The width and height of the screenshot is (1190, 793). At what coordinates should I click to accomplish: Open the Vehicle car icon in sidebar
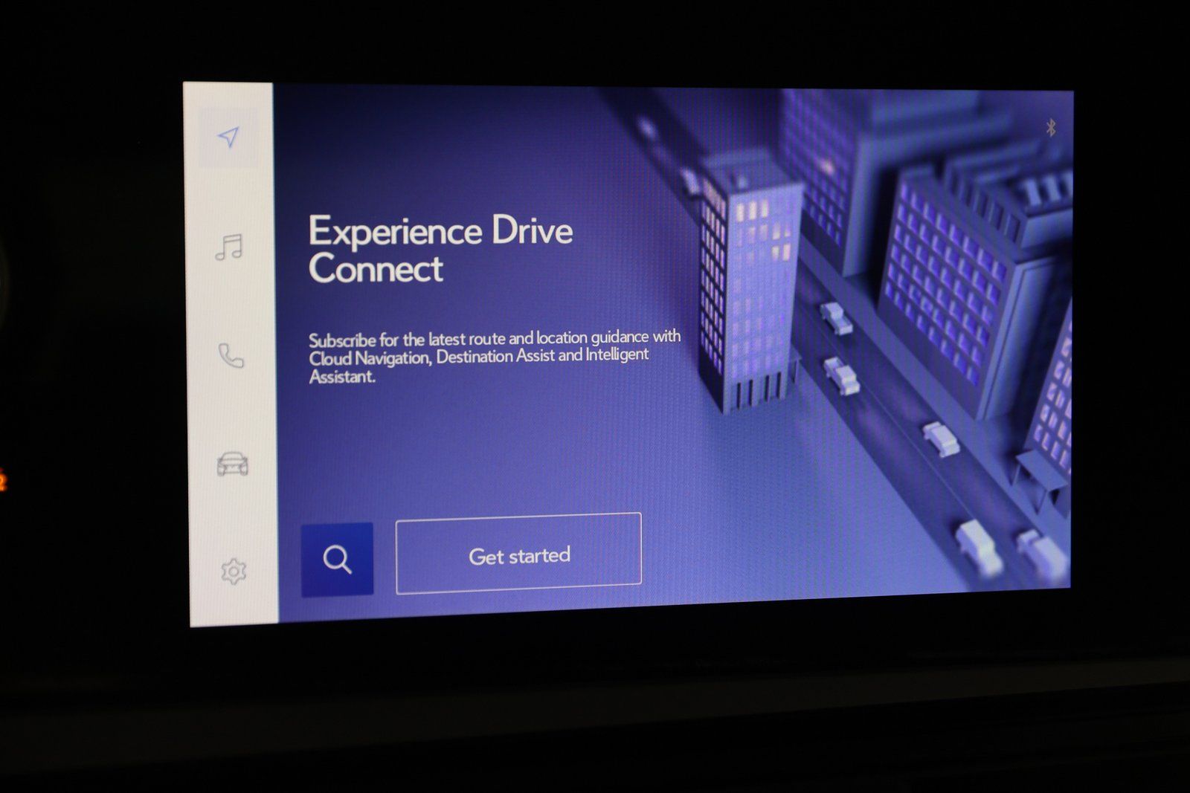232,463
